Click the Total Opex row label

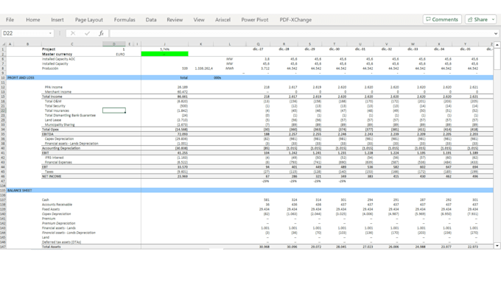pos(50,130)
